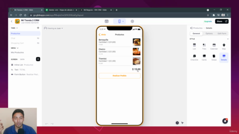The width and height of the screenshot is (239, 134).
Task: Redo change arrow
Action: pos(52,124)
